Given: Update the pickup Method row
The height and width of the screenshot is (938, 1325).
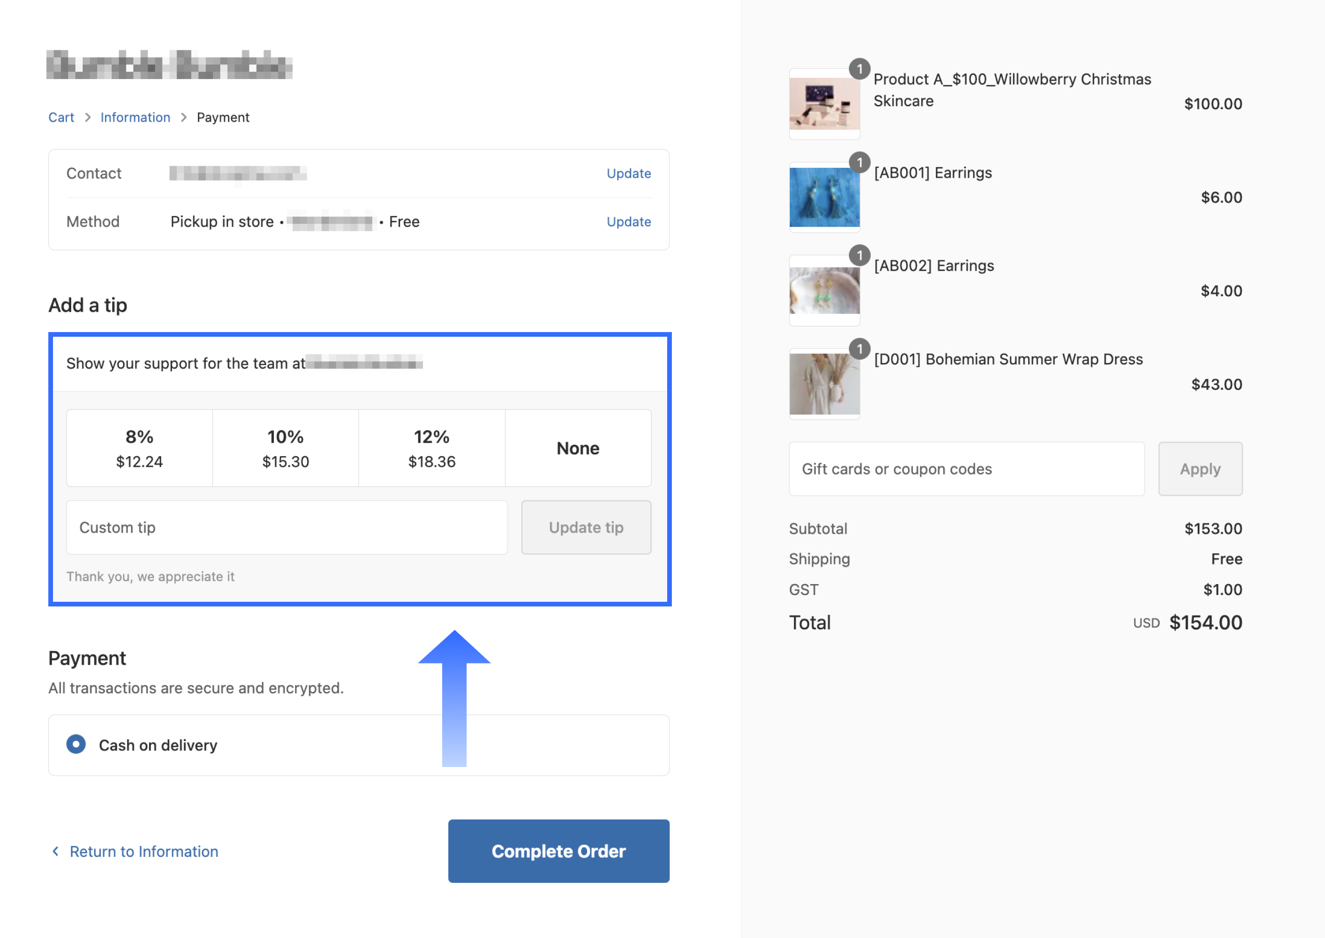Looking at the screenshot, I should (629, 222).
